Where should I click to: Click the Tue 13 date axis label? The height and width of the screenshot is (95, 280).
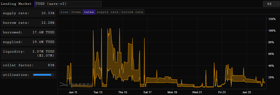point(98,92)
